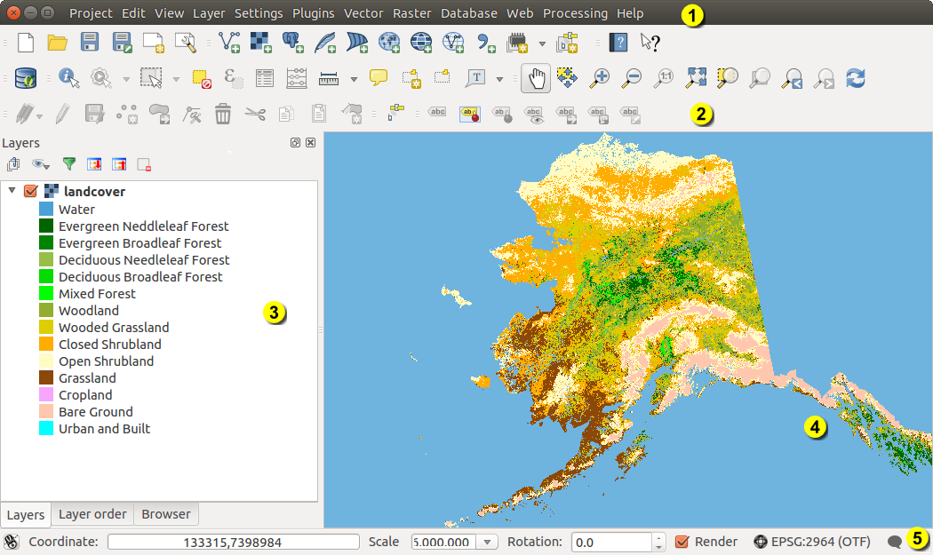Toggle the layer filter legend icon
Screen dimensions: 933x555
pos(68,164)
